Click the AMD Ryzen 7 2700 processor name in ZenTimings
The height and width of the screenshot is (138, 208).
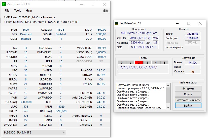tap(29, 17)
